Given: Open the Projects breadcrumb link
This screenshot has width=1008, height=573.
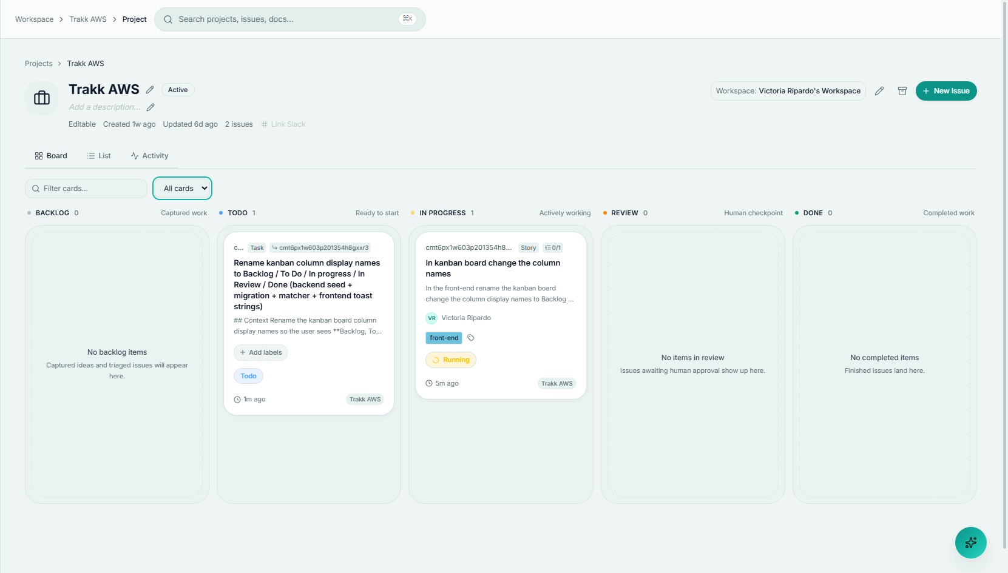Looking at the screenshot, I should [39, 64].
